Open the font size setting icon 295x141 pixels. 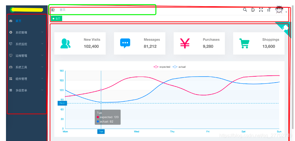coord(269,10)
